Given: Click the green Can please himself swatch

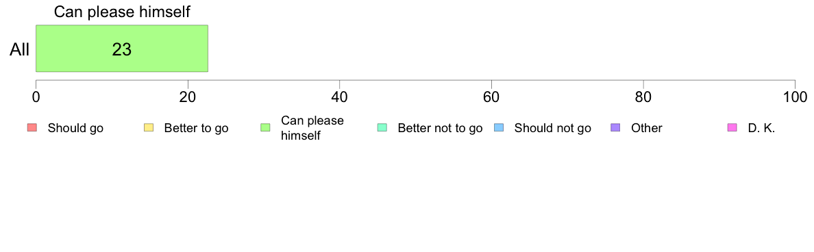Looking at the screenshot, I should click(265, 127).
